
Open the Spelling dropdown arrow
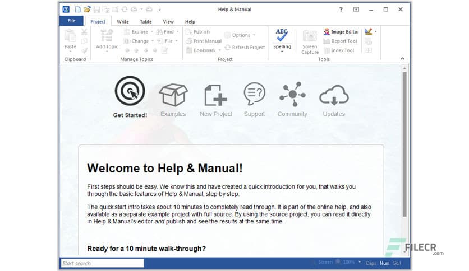tap(282, 52)
